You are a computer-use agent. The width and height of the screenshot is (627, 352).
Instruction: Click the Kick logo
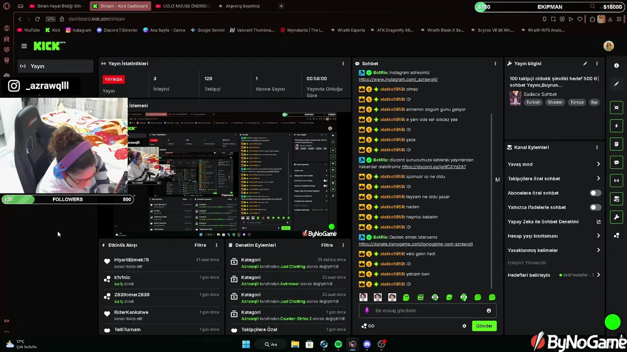click(49, 46)
